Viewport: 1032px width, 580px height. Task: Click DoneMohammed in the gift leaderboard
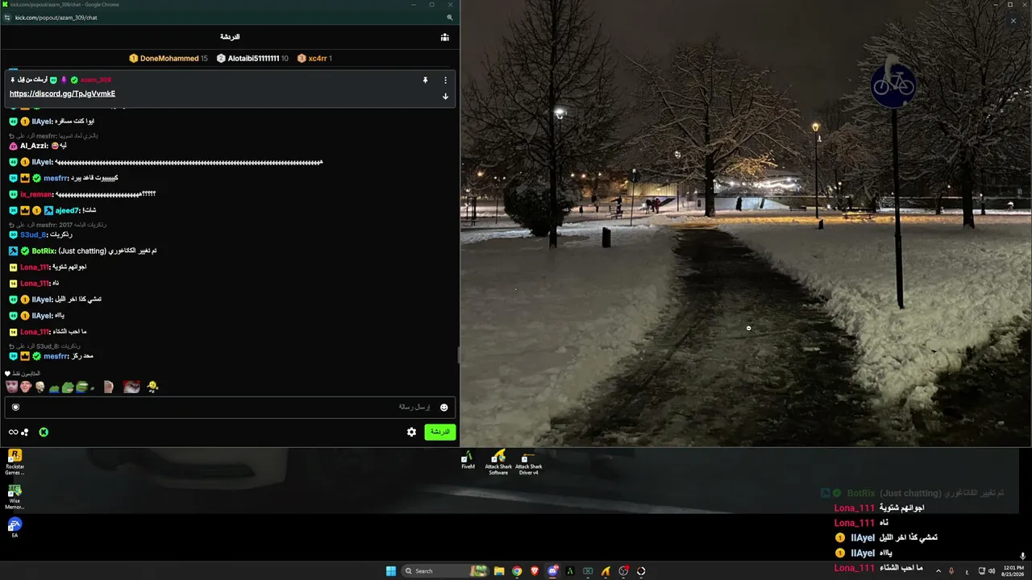point(169,58)
